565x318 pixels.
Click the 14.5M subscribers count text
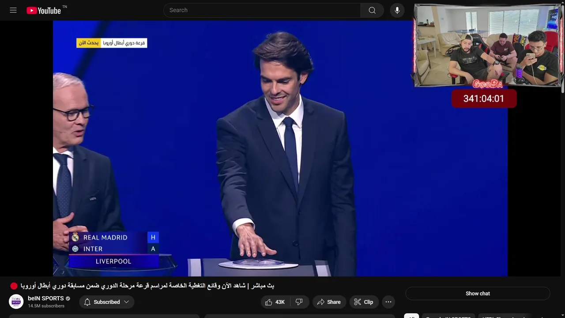pos(46,306)
